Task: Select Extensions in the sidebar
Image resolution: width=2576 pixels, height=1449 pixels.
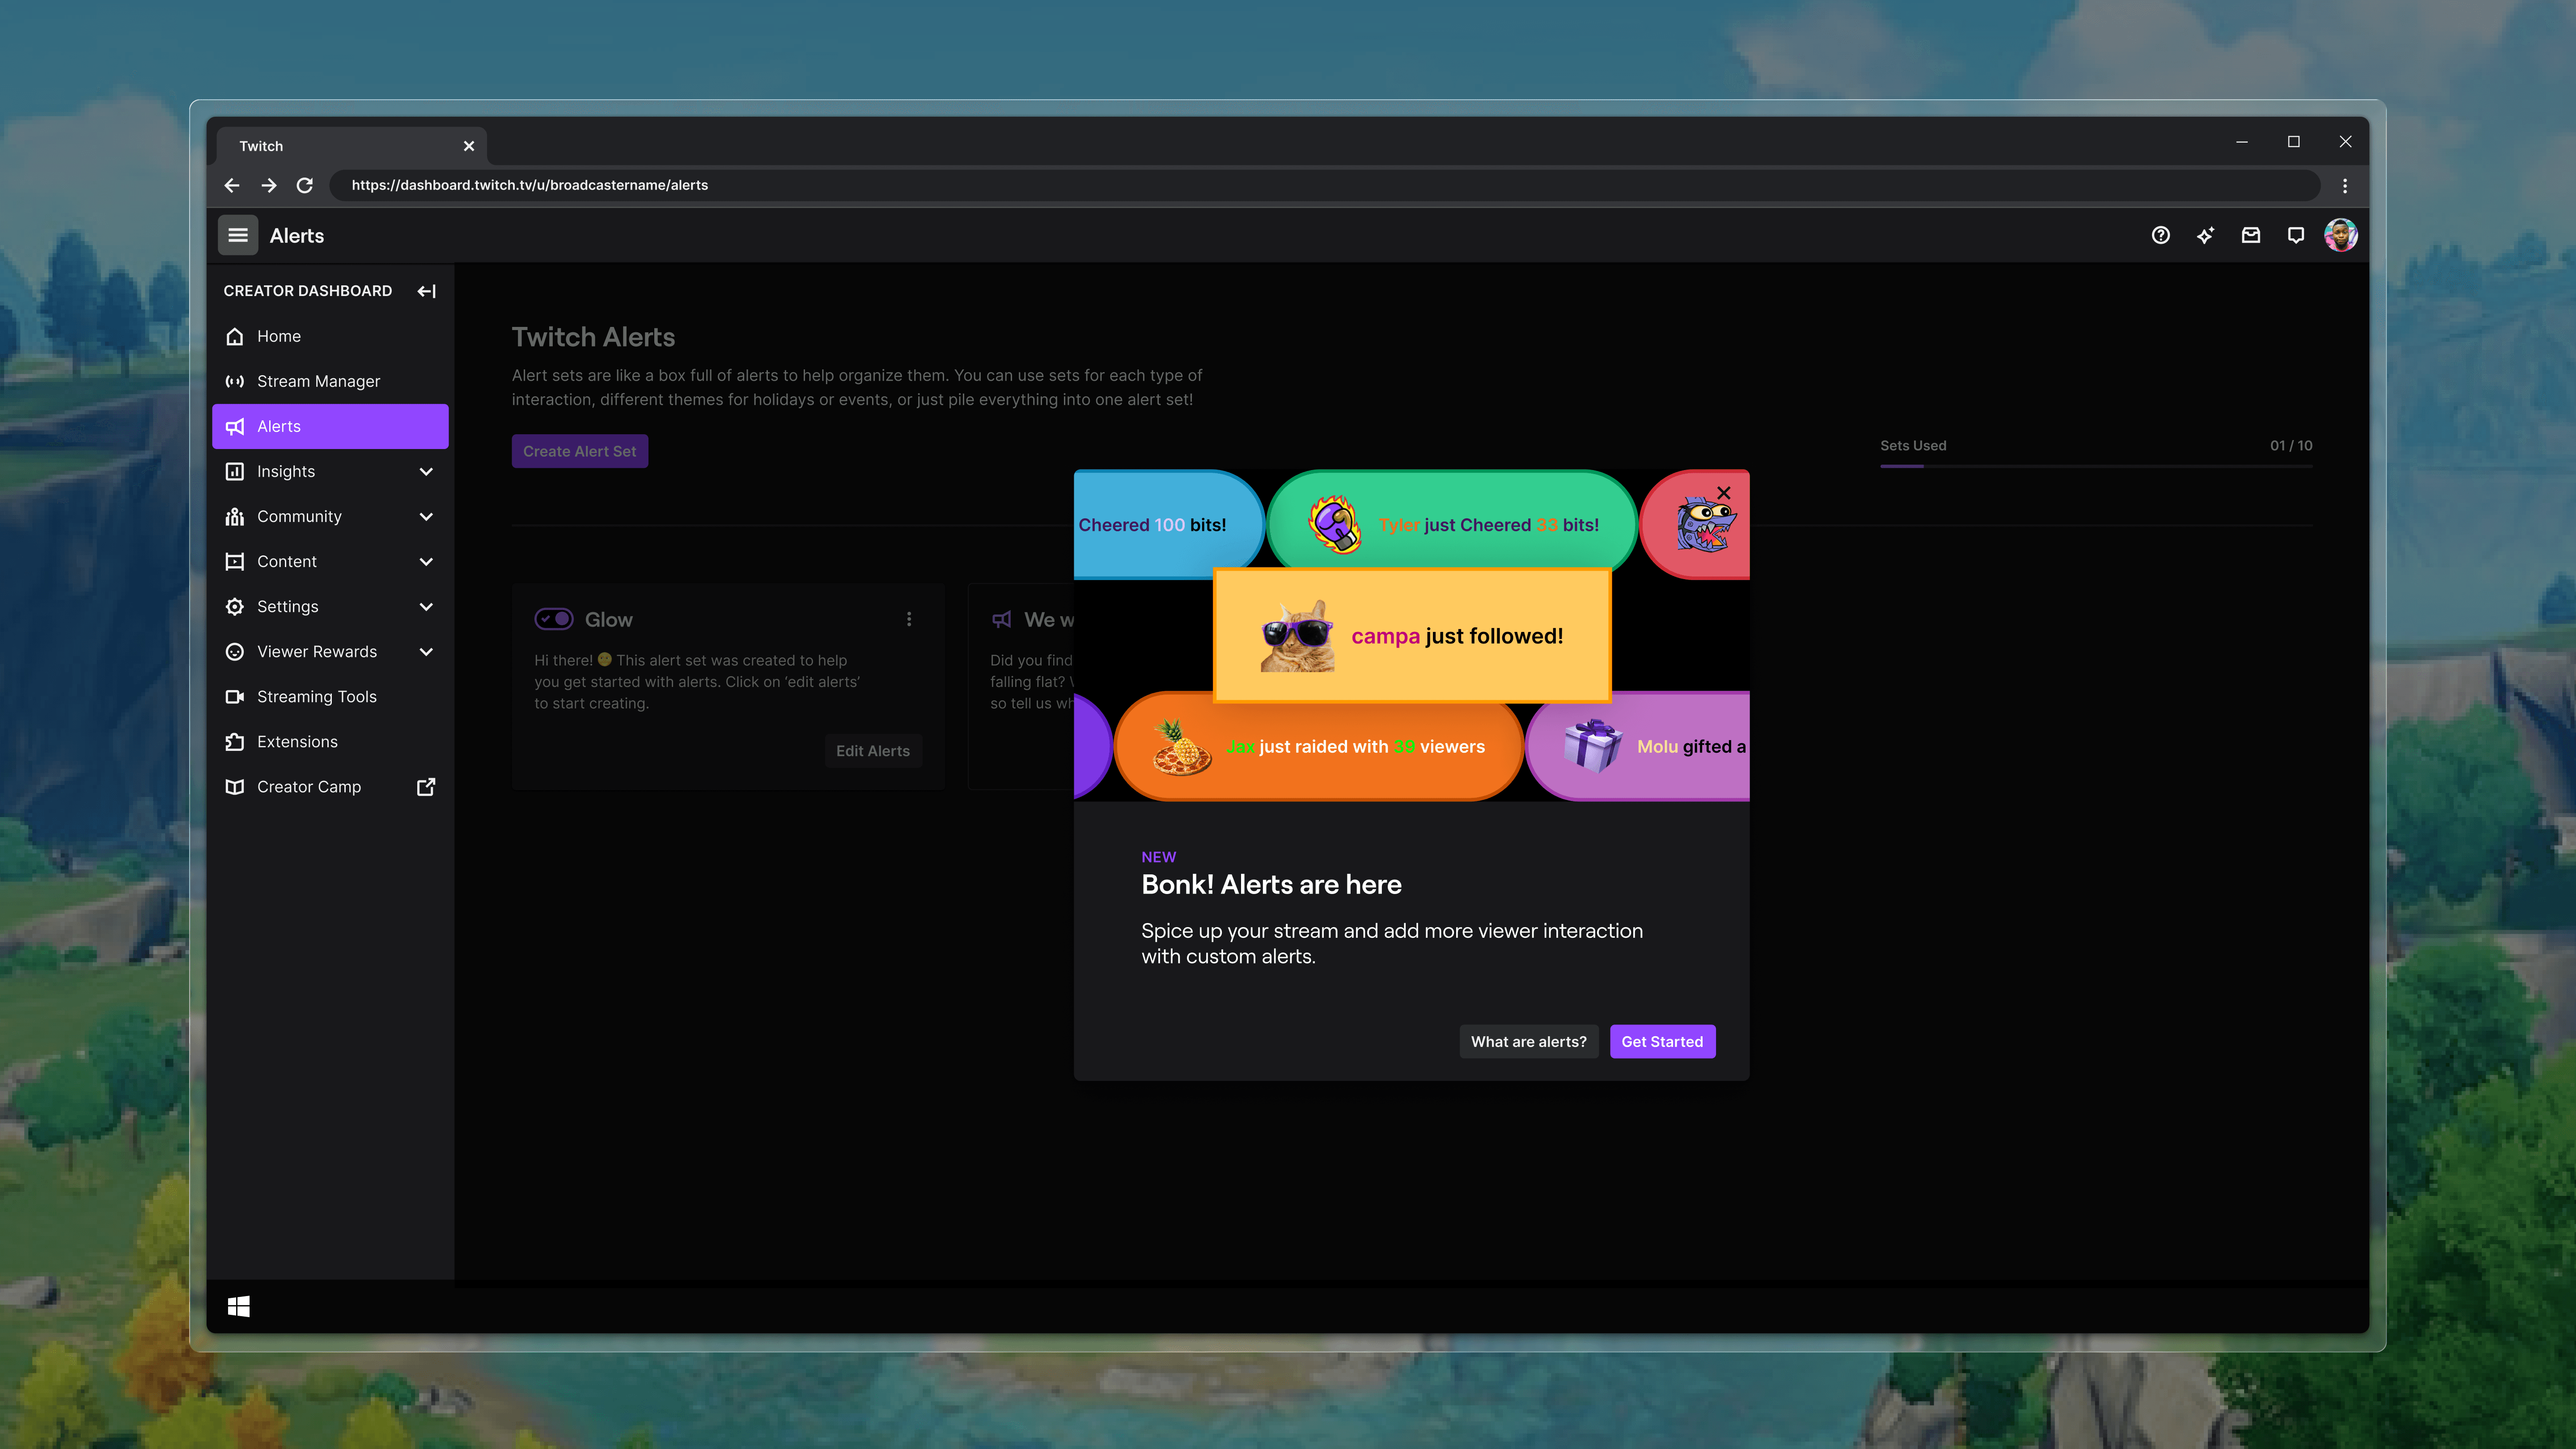Action: click(297, 741)
